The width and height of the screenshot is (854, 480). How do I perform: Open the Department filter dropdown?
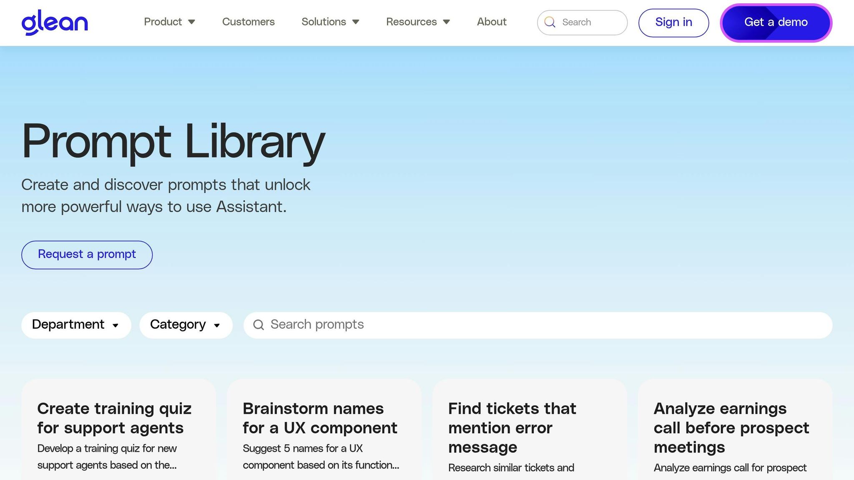(76, 325)
